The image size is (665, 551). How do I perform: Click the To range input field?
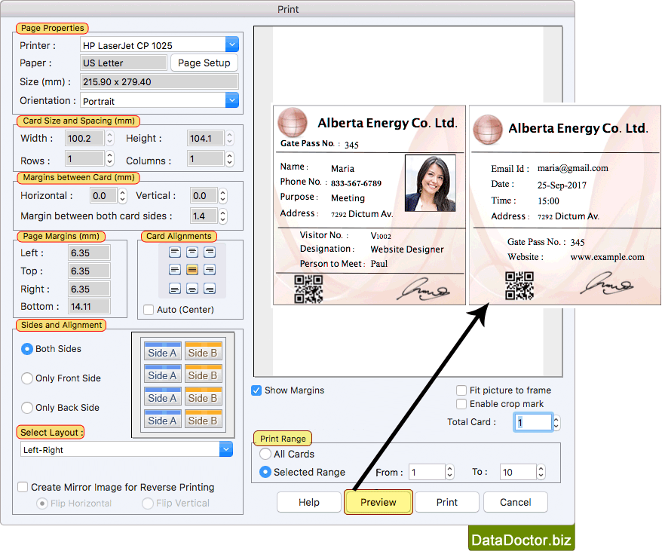click(517, 472)
